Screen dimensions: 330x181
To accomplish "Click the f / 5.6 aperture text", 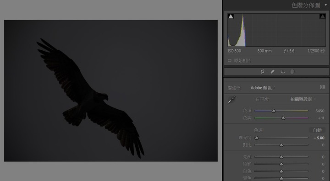I will [x=289, y=51].
